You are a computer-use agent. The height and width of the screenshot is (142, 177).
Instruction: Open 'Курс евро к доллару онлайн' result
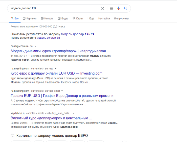pos(56,74)
